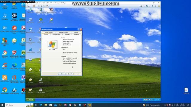Screen dimensions: 191x107
Task: Click the pencil draw icon in Bandicam bar
Action: pos(31,1)
